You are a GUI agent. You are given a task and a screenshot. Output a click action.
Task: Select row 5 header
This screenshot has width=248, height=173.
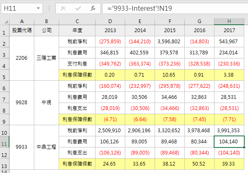(5, 75)
